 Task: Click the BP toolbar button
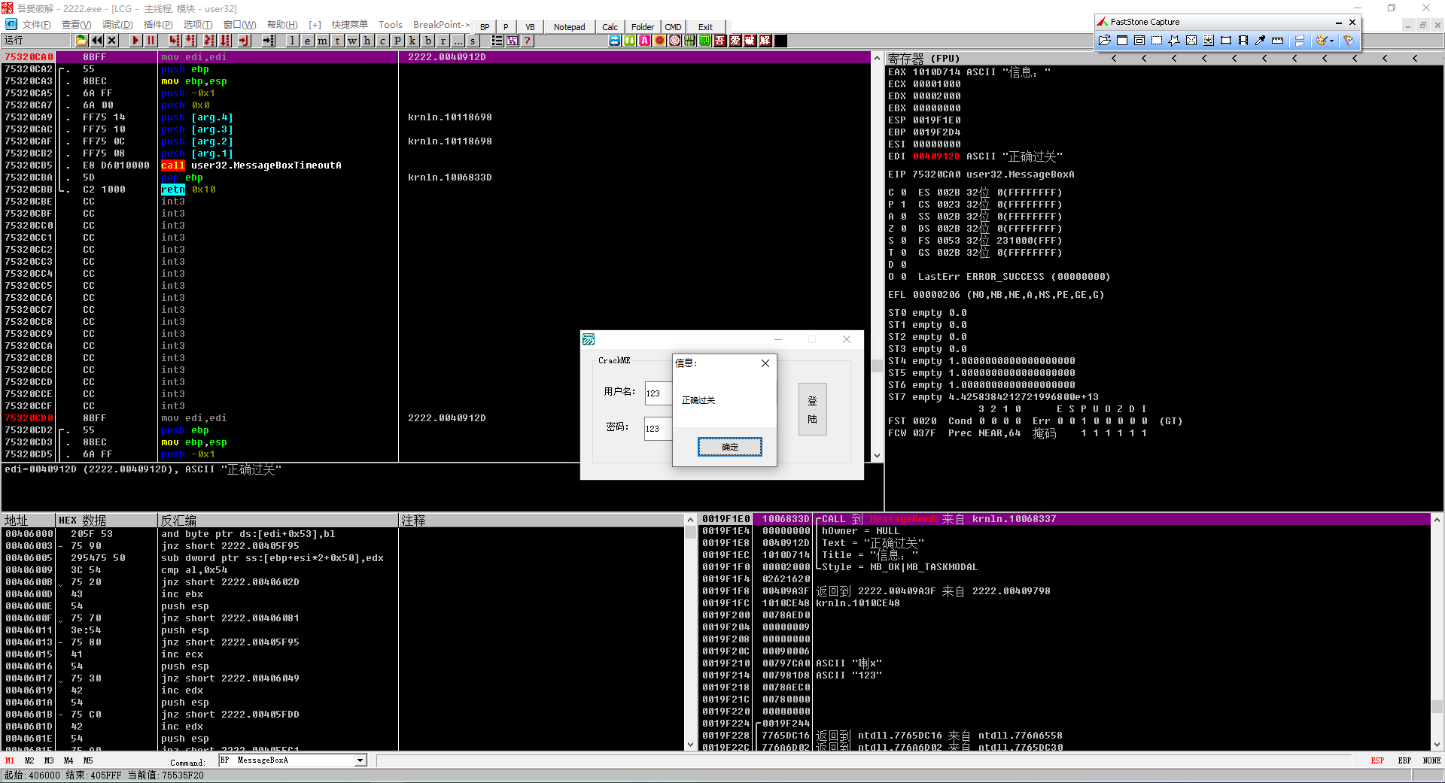click(485, 27)
